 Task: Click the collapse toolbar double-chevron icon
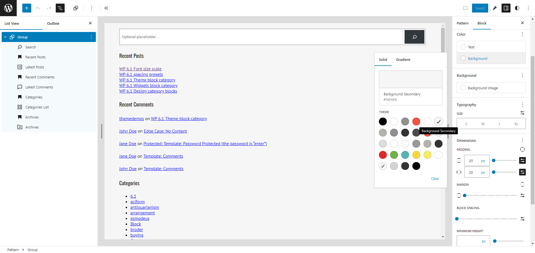tap(106, 8)
